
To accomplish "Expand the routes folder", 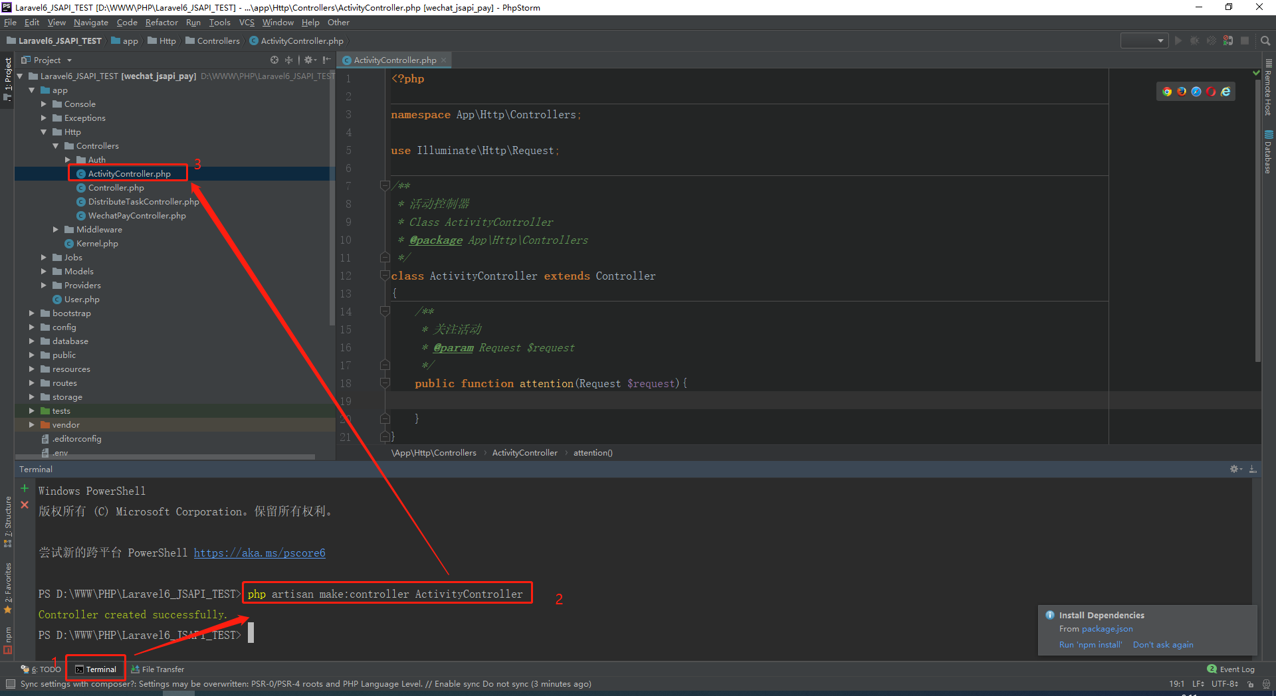I will coord(31,383).
